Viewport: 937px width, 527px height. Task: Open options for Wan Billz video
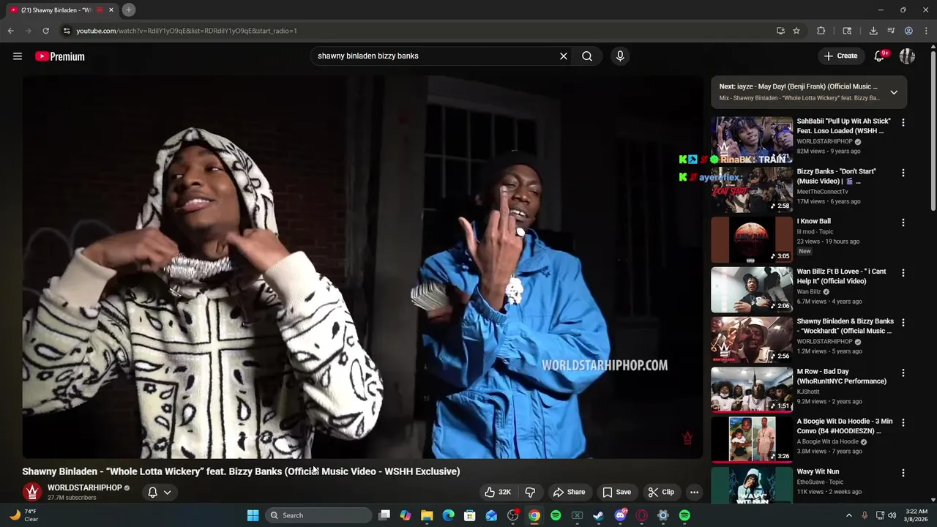point(903,273)
